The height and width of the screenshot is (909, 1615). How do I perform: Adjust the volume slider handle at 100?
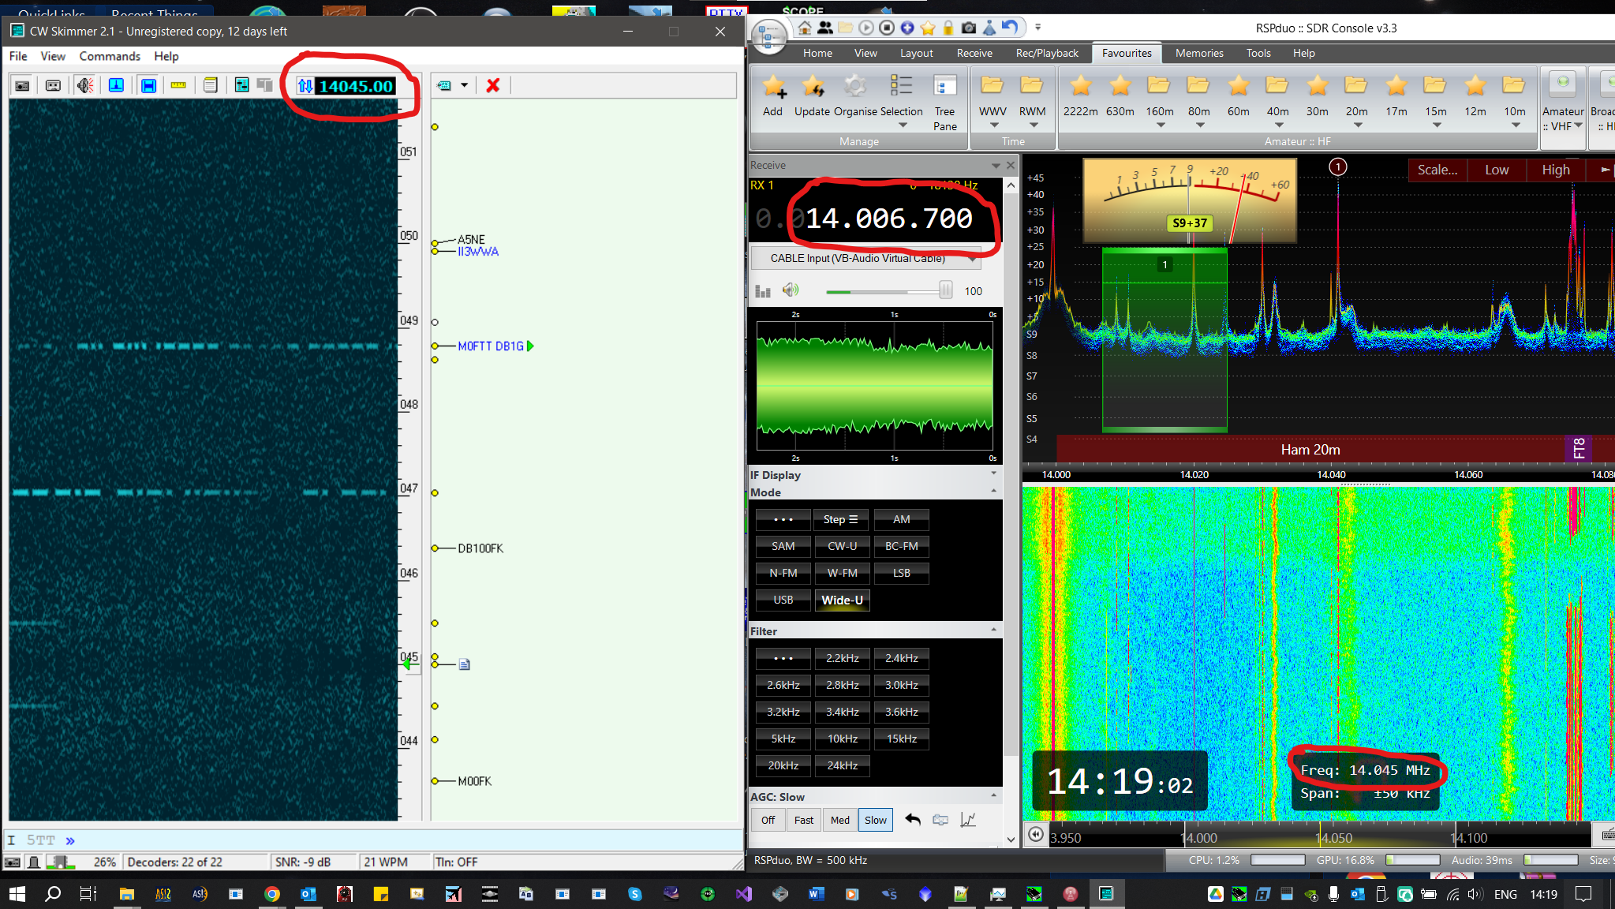click(x=945, y=290)
